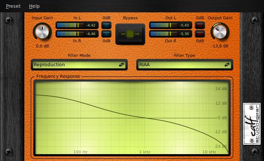Click the In L 0dB clip indicator
The width and height of the screenshot is (264, 161).
[x=106, y=25]
